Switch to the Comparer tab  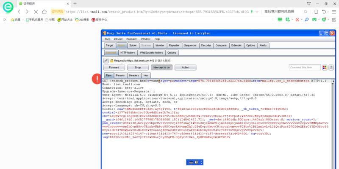coord(221,45)
